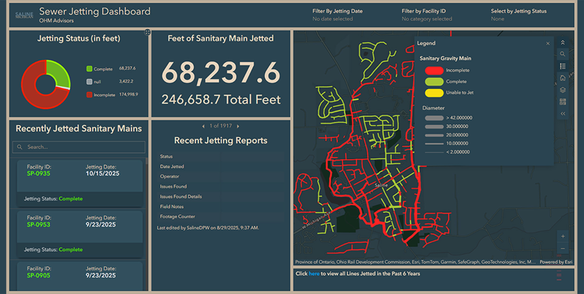This screenshot has width=584, height=294.
Task: Collapse the toolbar with the double left chevron
Action: coord(562,113)
